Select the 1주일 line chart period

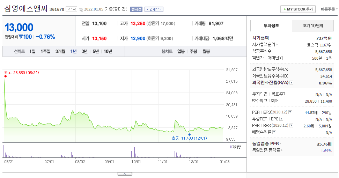pos(45,51)
